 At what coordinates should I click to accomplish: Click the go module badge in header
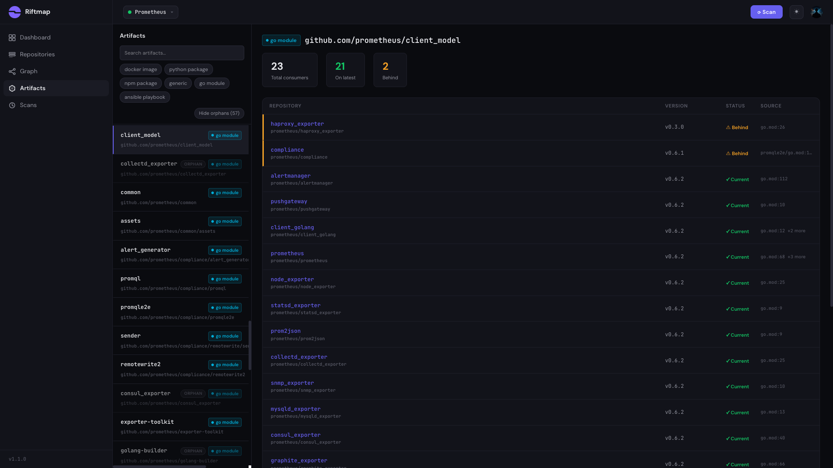281,40
